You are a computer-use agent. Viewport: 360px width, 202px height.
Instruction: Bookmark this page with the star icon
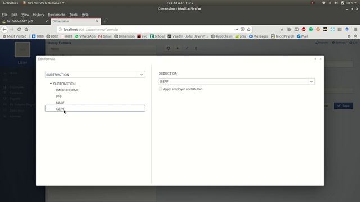coord(249,29)
